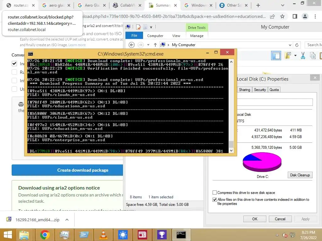Click the Copy icon in Explorer toolbar
The height and width of the screenshot is (241, 322).
pyautogui.click(x=313, y=56)
